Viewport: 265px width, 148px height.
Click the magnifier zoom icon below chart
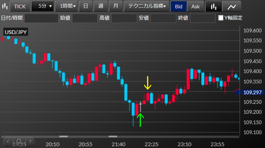click(x=19, y=141)
